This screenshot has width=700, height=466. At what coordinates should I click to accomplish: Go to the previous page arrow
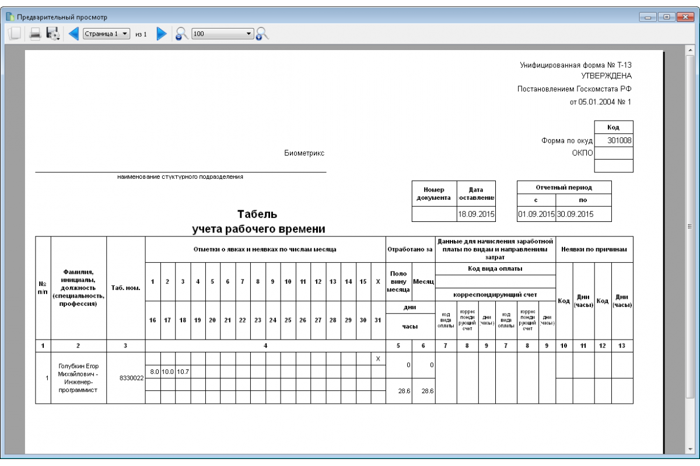pyautogui.click(x=73, y=34)
